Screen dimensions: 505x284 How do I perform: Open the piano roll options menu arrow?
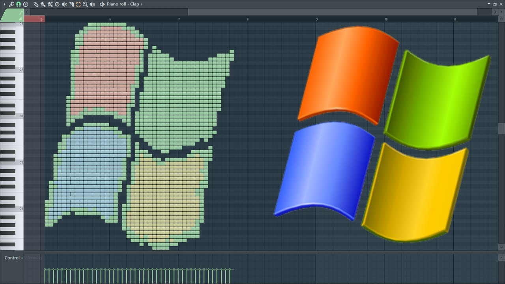[x=5, y=4]
